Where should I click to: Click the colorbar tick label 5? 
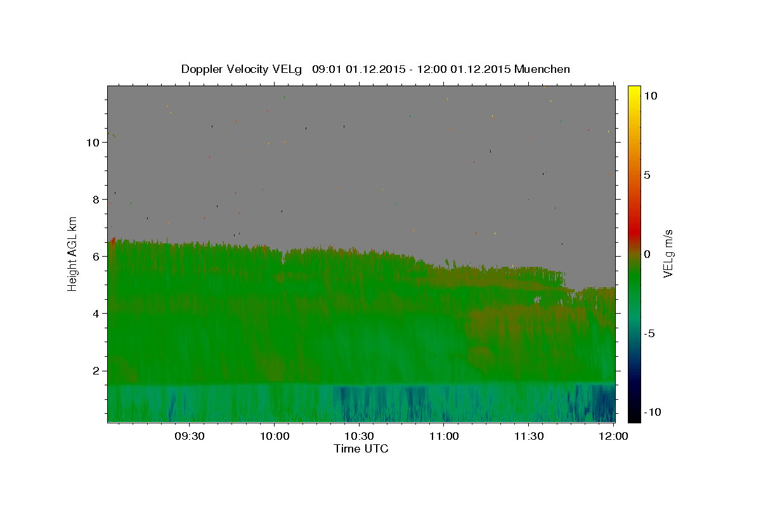(647, 175)
